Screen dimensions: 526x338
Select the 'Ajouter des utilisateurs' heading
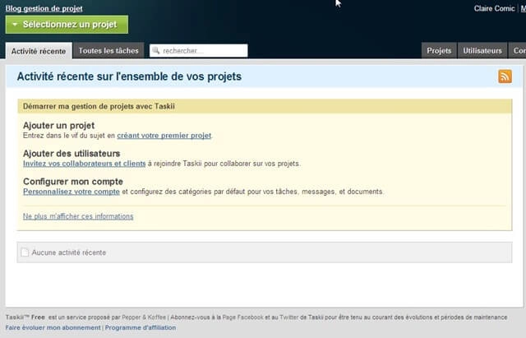pyautogui.click(x=72, y=154)
